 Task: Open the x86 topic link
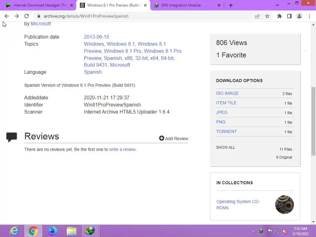click(x=128, y=58)
